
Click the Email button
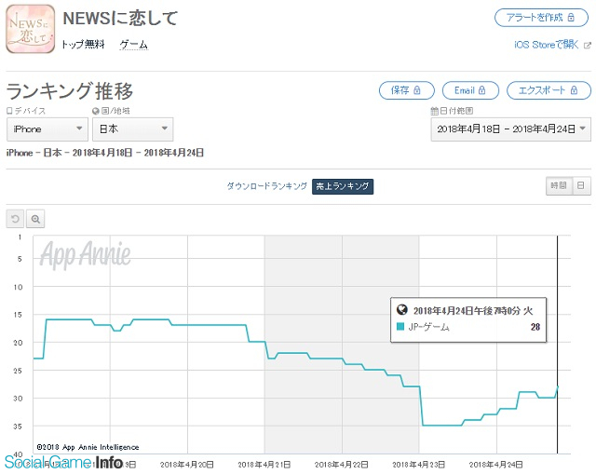(x=470, y=90)
